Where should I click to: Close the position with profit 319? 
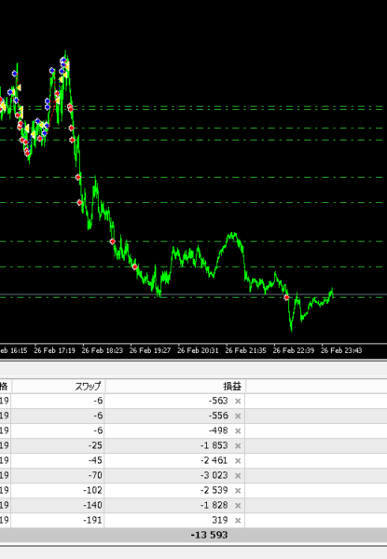coord(238,521)
